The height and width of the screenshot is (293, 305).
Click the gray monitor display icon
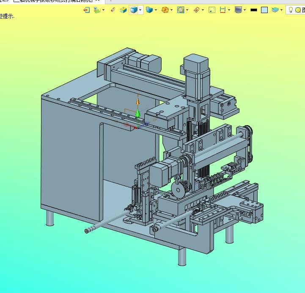point(239,10)
